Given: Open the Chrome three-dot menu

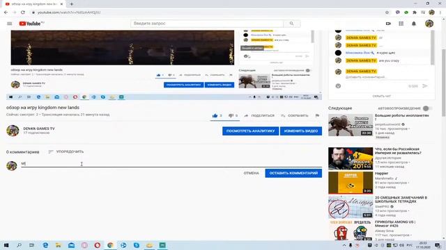Looking at the screenshot, I should tap(440, 12).
